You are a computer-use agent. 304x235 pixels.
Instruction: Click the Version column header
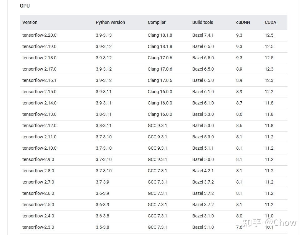point(30,22)
